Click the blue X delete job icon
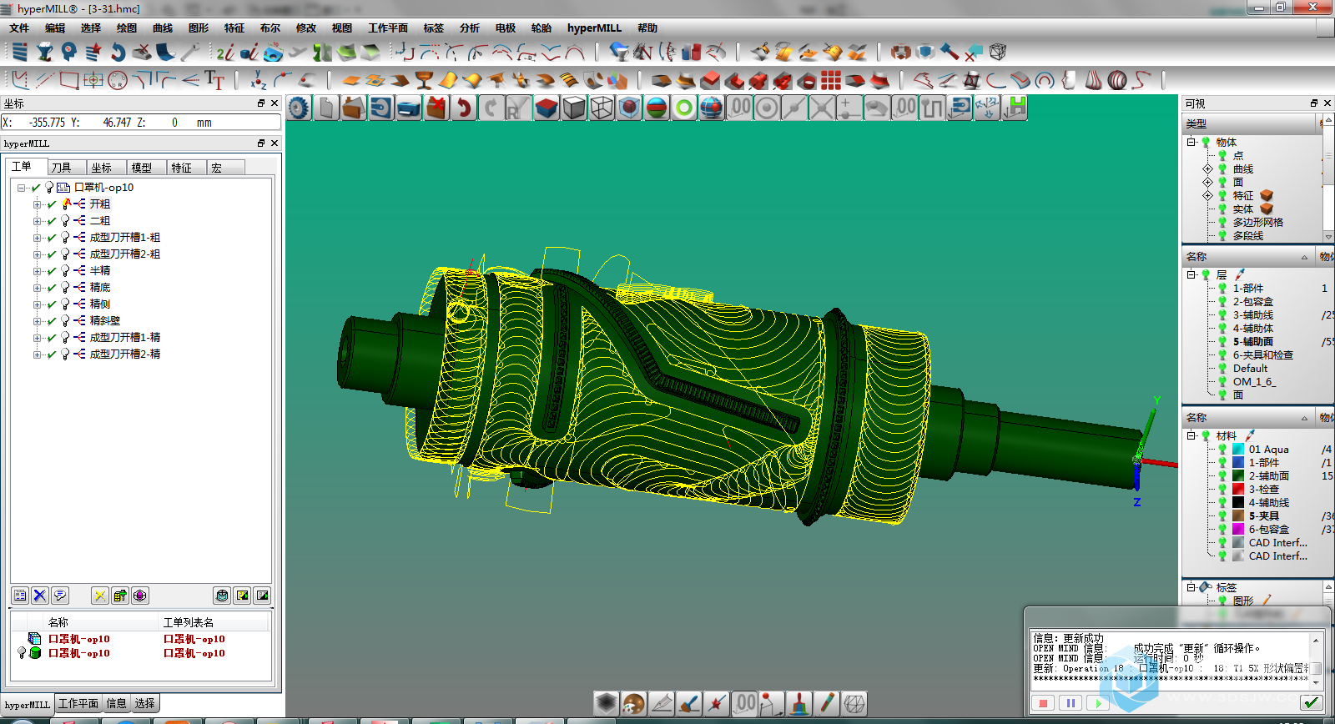Screen dimensions: 1335x724 coord(39,596)
